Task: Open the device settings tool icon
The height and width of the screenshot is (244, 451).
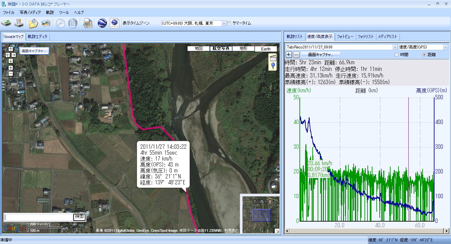Action: [x=19, y=23]
